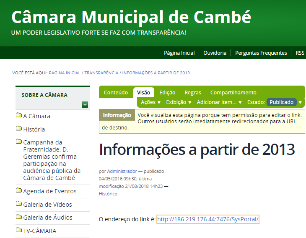
Task: Open the Ações dropdown menu
Action: tap(151, 102)
